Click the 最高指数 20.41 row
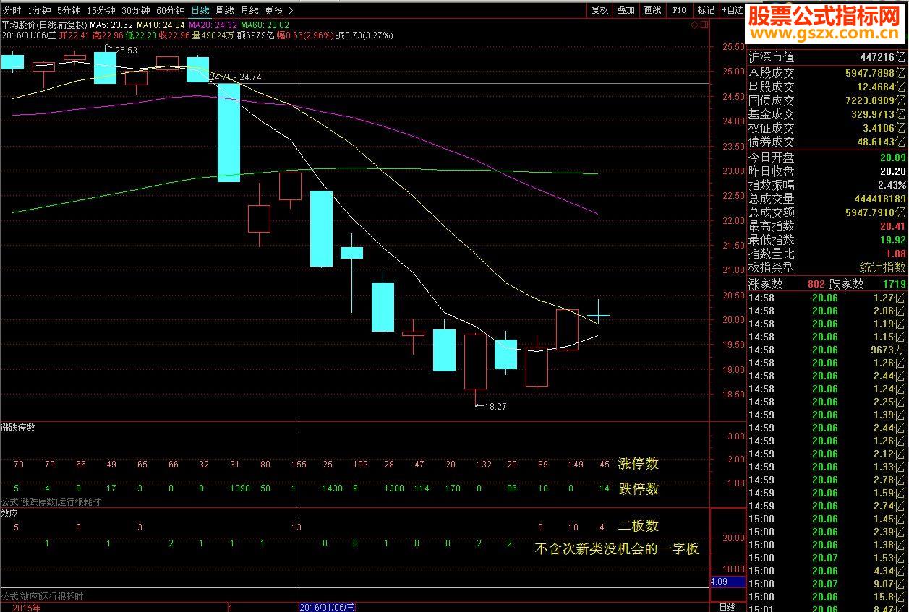The image size is (909, 612). click(827, 226)
